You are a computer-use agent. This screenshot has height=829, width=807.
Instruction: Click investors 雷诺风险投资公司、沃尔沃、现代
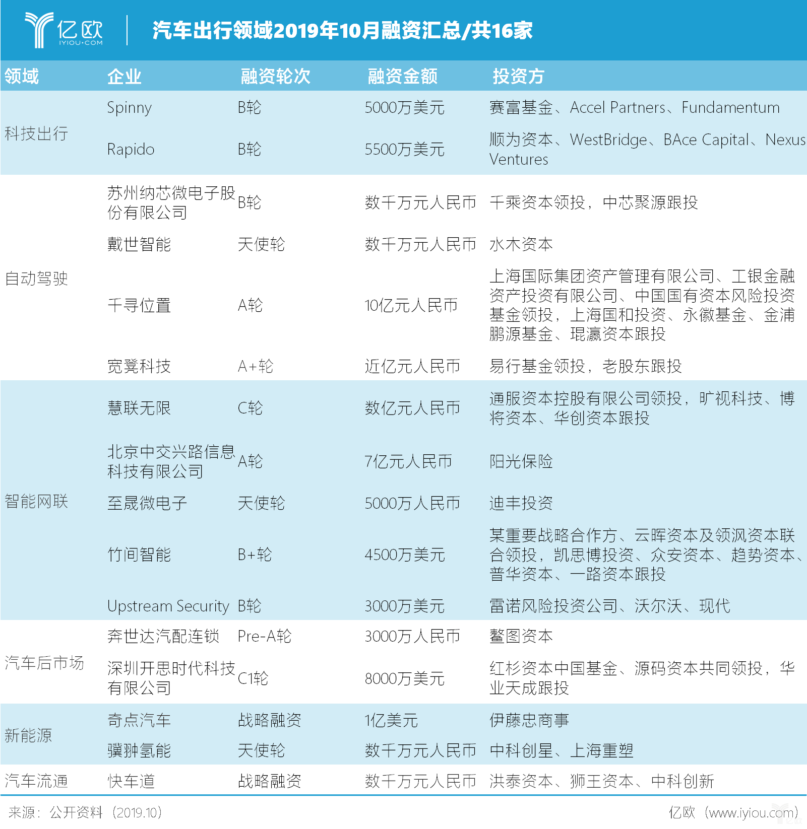[x=609, y=606]
